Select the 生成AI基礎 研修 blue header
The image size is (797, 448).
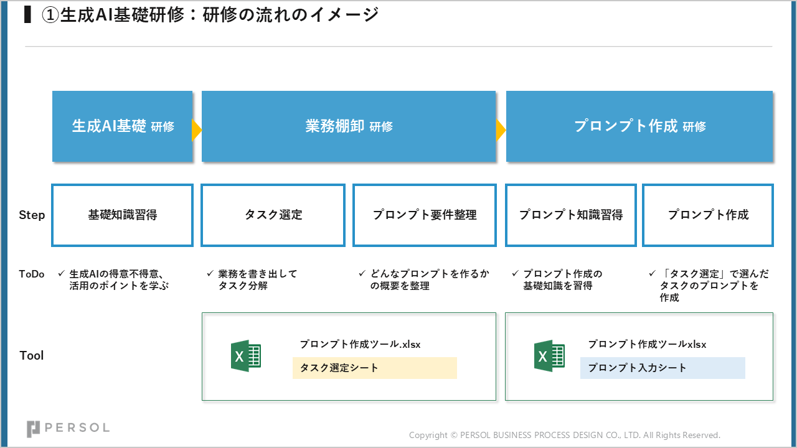tap(122, 126)
